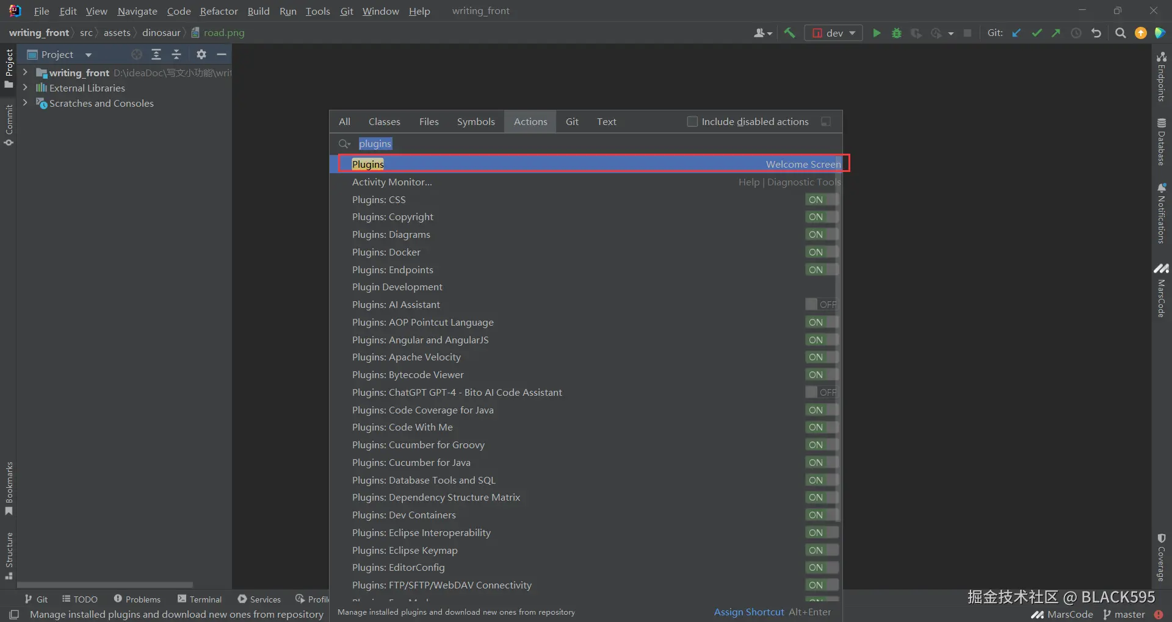Click the Git Rollback undo icon
The height and width of the screenshot is (622, 1172).
point(1096,33)
